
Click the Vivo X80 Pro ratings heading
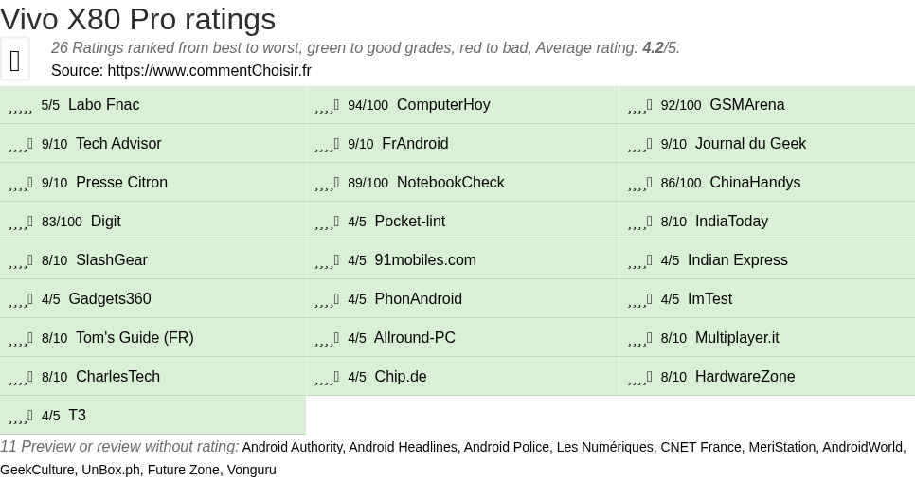coord(138,19)
